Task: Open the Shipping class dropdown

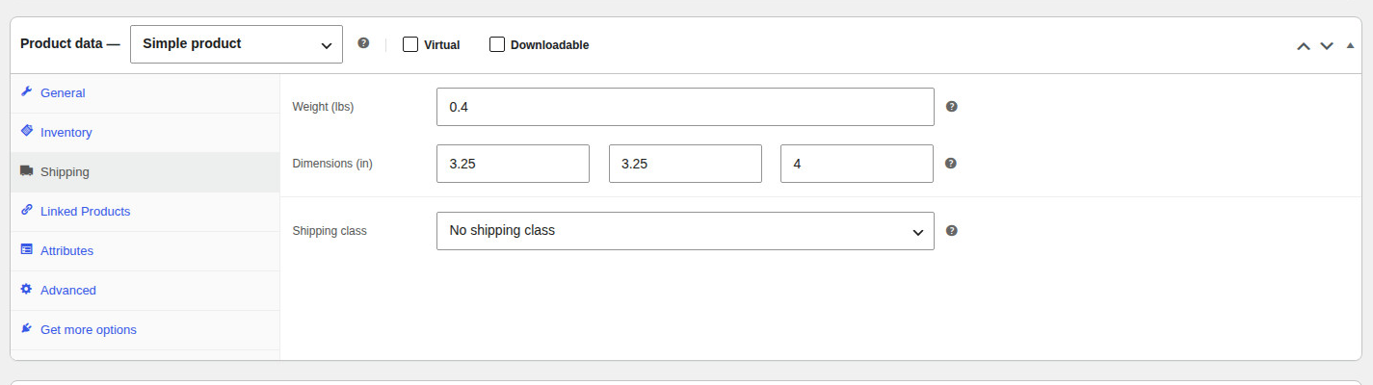Action: pyautogui.click(x=685, y=231)
